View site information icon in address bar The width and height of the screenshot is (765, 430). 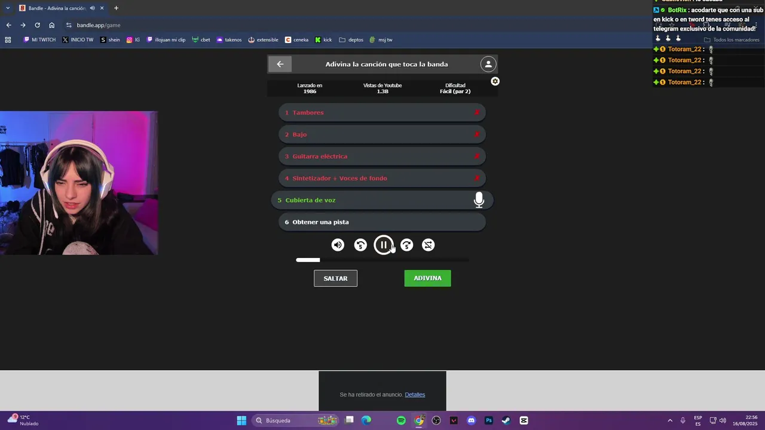[69, 25]
